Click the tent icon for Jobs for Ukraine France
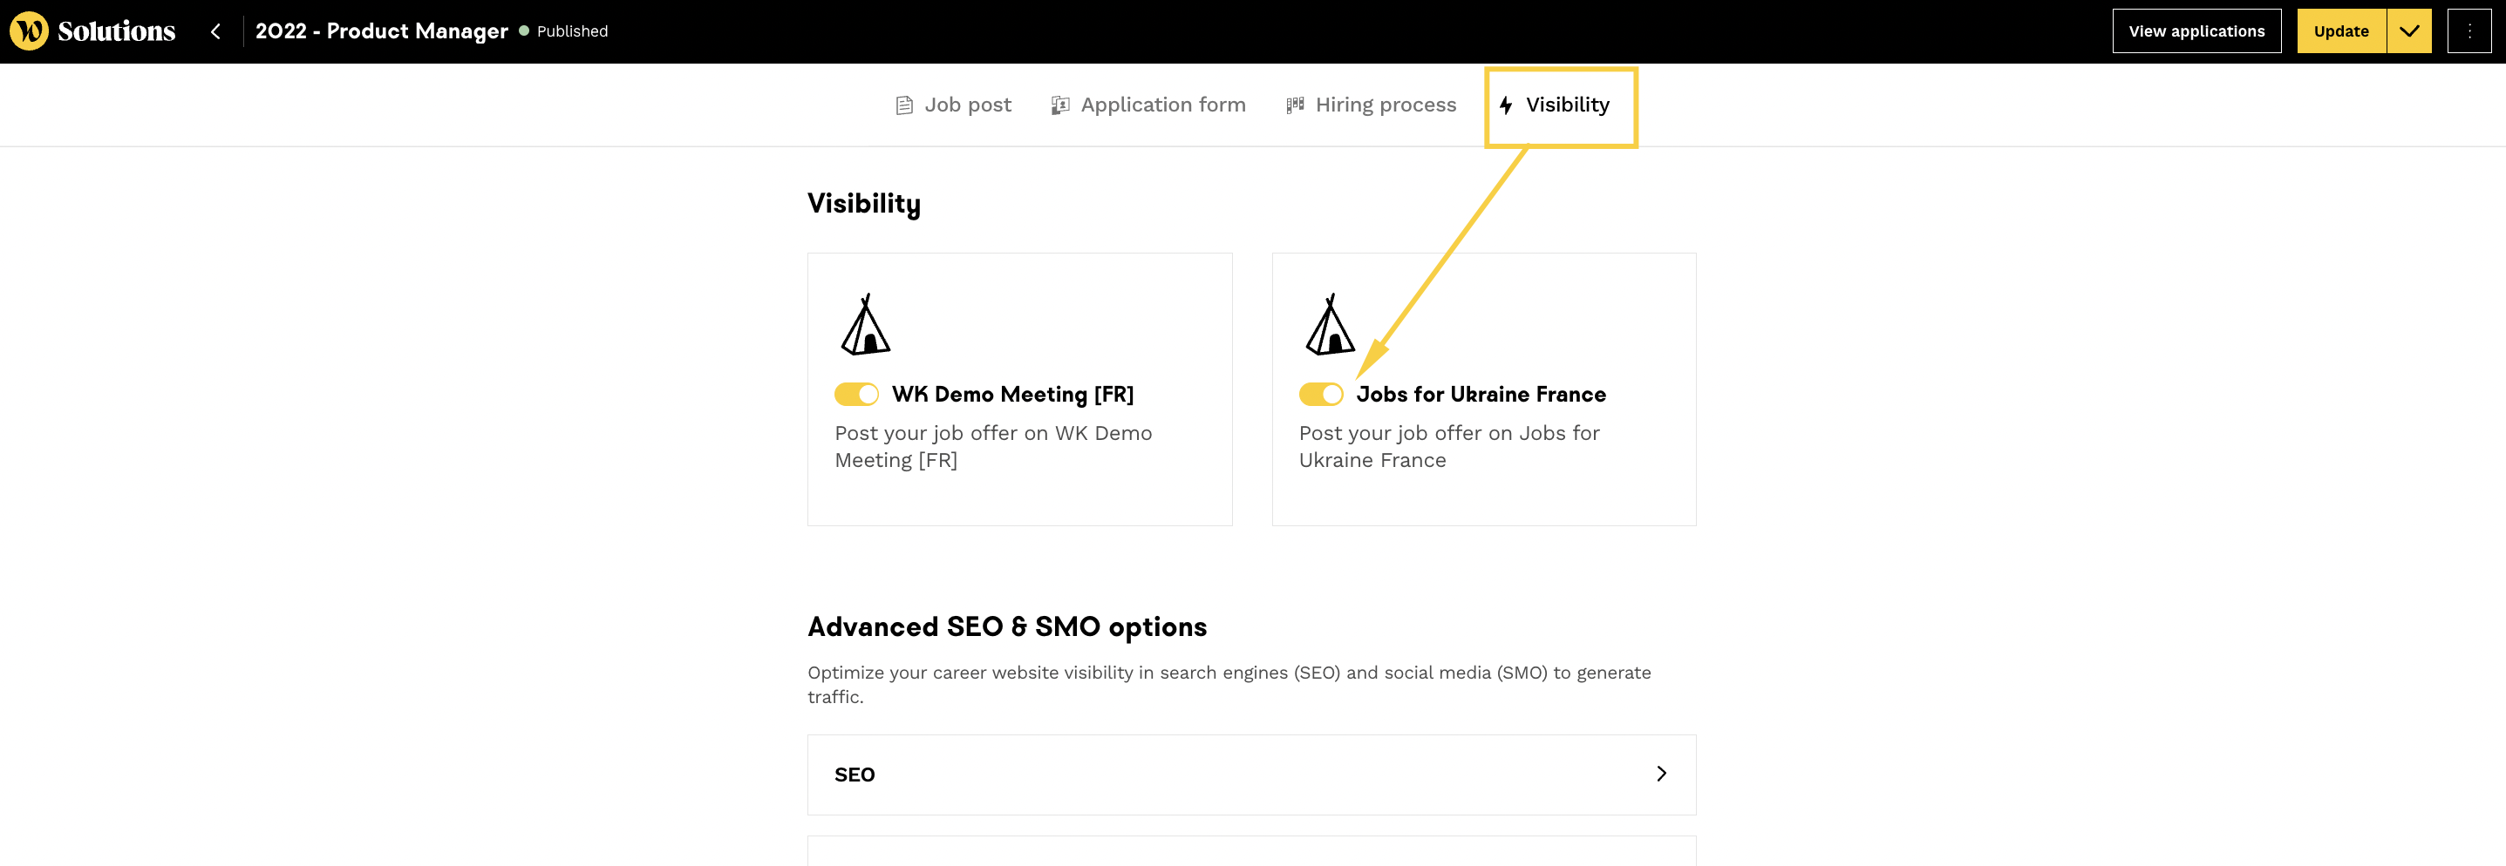 (x=1330, y=325)
